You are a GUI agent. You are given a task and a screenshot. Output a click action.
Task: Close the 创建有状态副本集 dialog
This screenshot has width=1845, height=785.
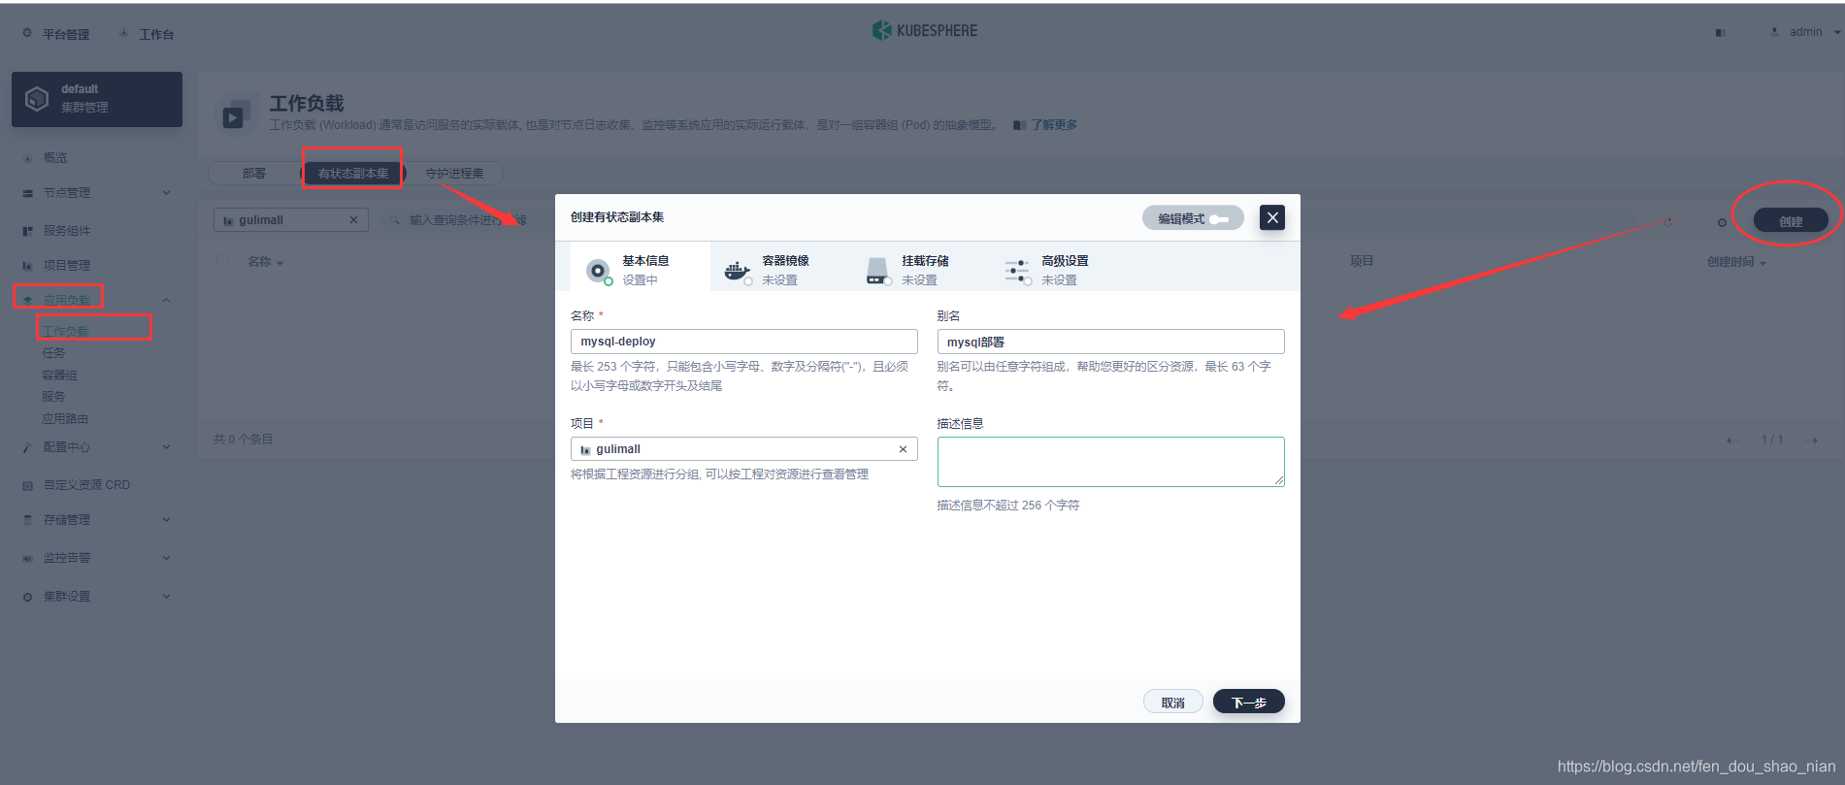point(1272,217)
